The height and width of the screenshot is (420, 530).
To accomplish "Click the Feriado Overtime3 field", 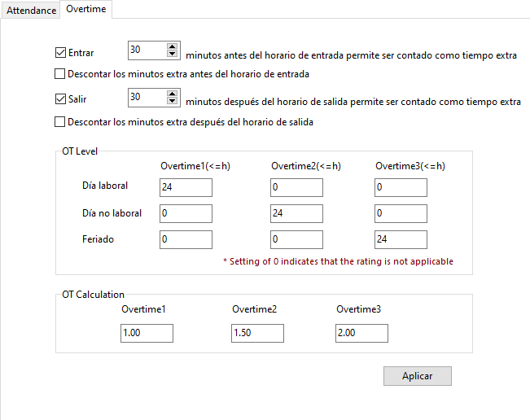I will (x=401, y=239).
